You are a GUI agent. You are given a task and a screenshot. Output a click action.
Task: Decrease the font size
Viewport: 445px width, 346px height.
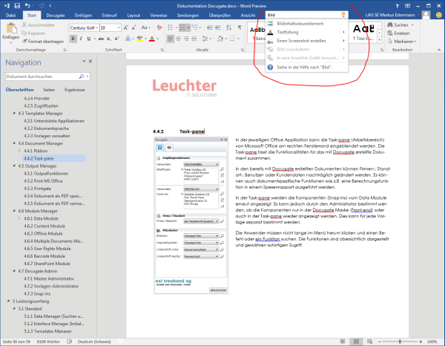[134, 27]
